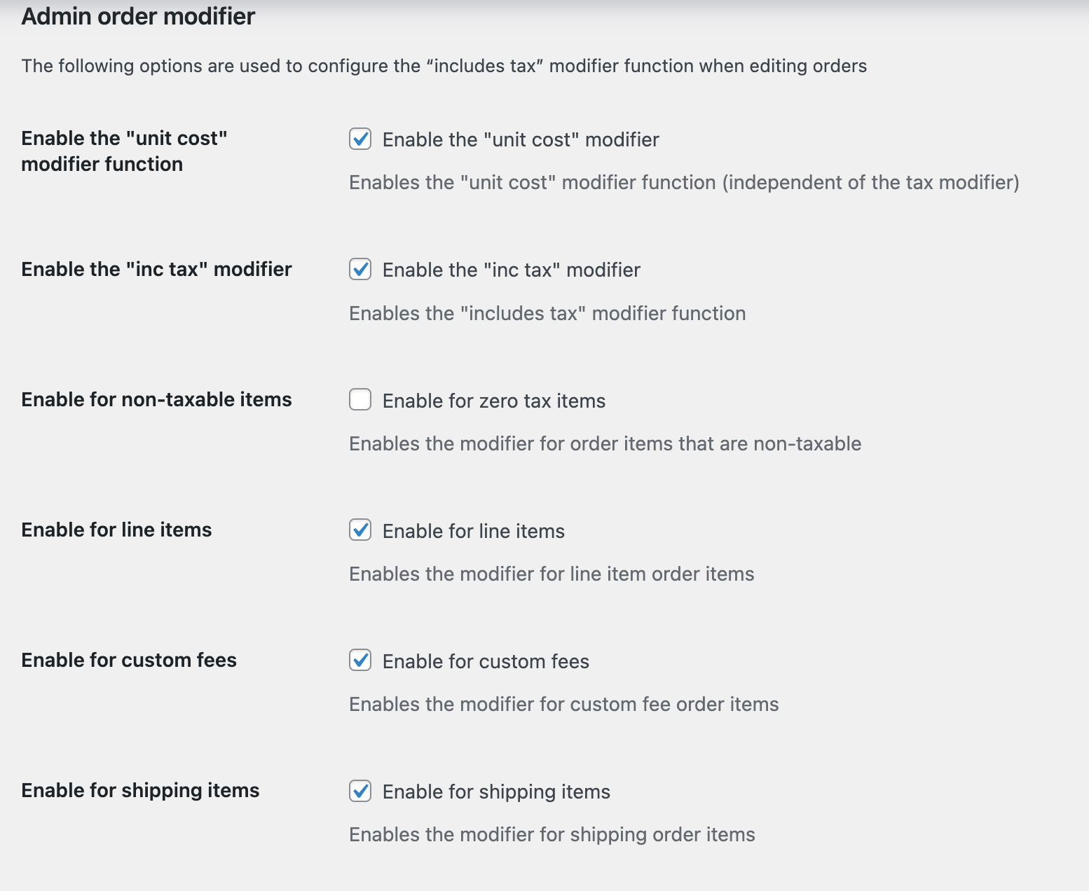
Task: Select the "Enable for non-taxable items" row heading
Action: (156, 399)
